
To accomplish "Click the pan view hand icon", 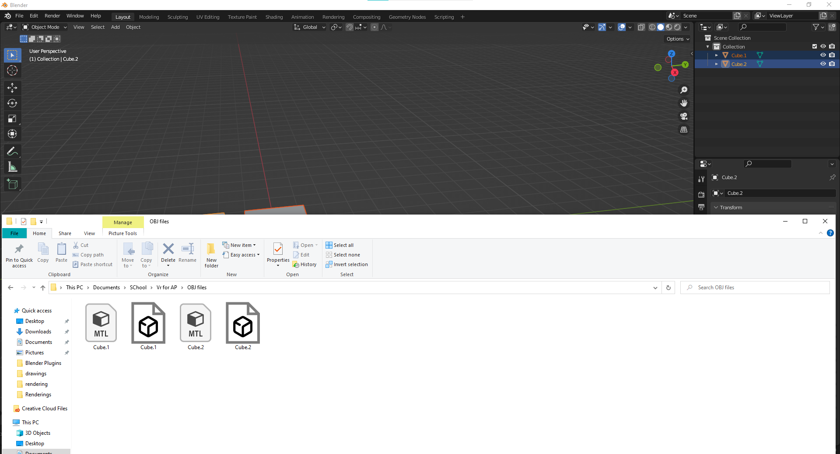I will 684,103.
